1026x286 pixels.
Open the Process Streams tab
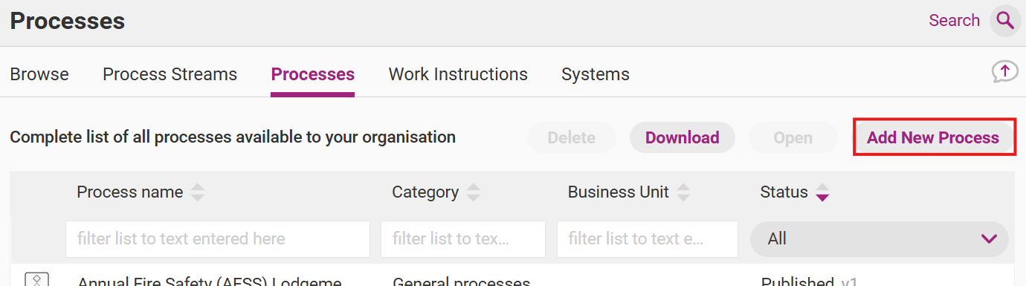(170, 74)
